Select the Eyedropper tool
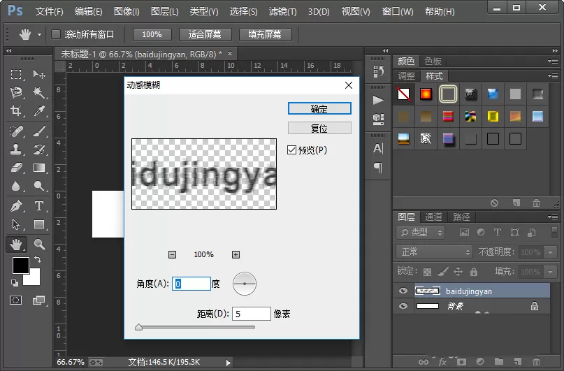 click(x=39, y=110)
